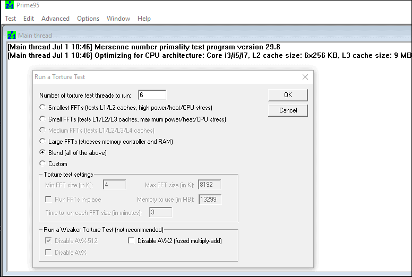This screenshot has width=412, height=277.
Task: Open the Window menu
Action: coord(118,19)
